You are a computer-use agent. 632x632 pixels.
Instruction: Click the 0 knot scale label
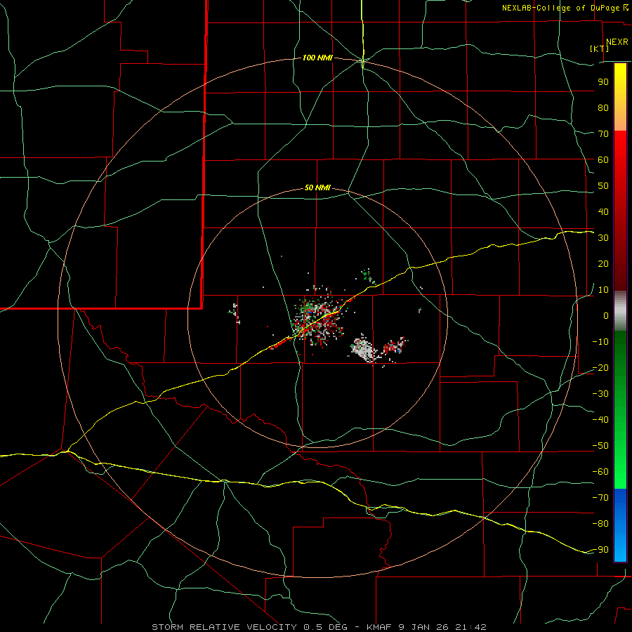pyautogui.click(x=606, y=316)
